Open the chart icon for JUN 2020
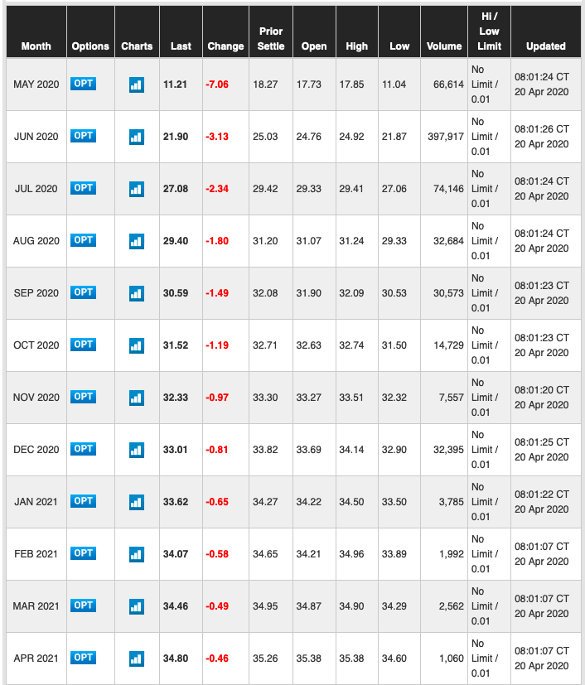 pyautogui.click(x=137, y=137)
